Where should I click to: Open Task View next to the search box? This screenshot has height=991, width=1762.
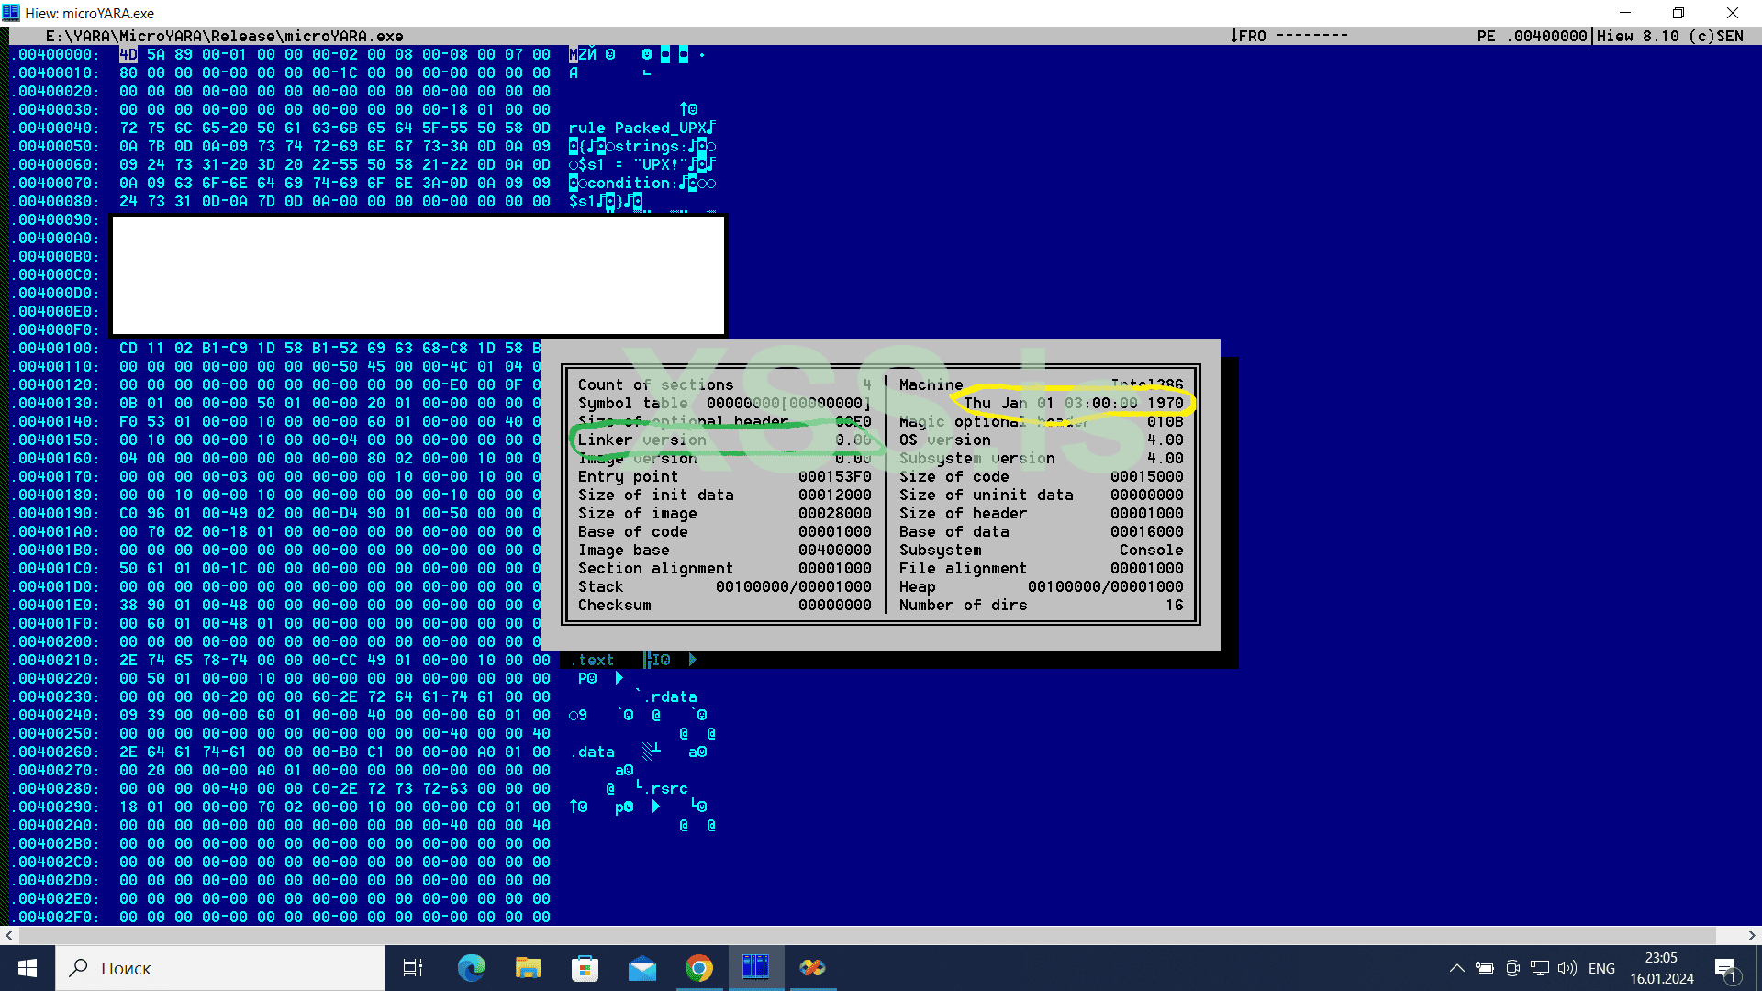coord(412,968)
